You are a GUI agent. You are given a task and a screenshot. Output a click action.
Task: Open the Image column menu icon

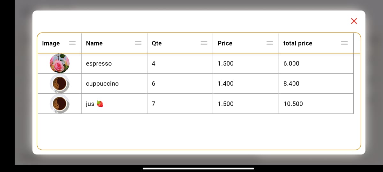point(72,43)
